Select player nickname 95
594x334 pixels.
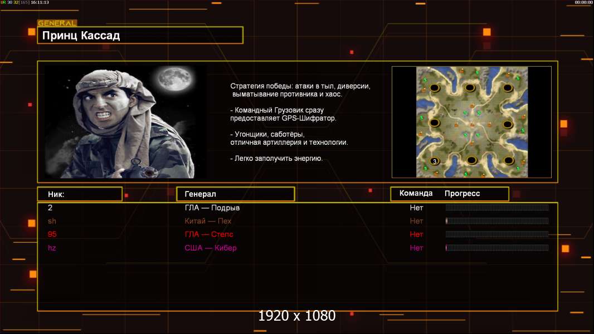[52, 234]
